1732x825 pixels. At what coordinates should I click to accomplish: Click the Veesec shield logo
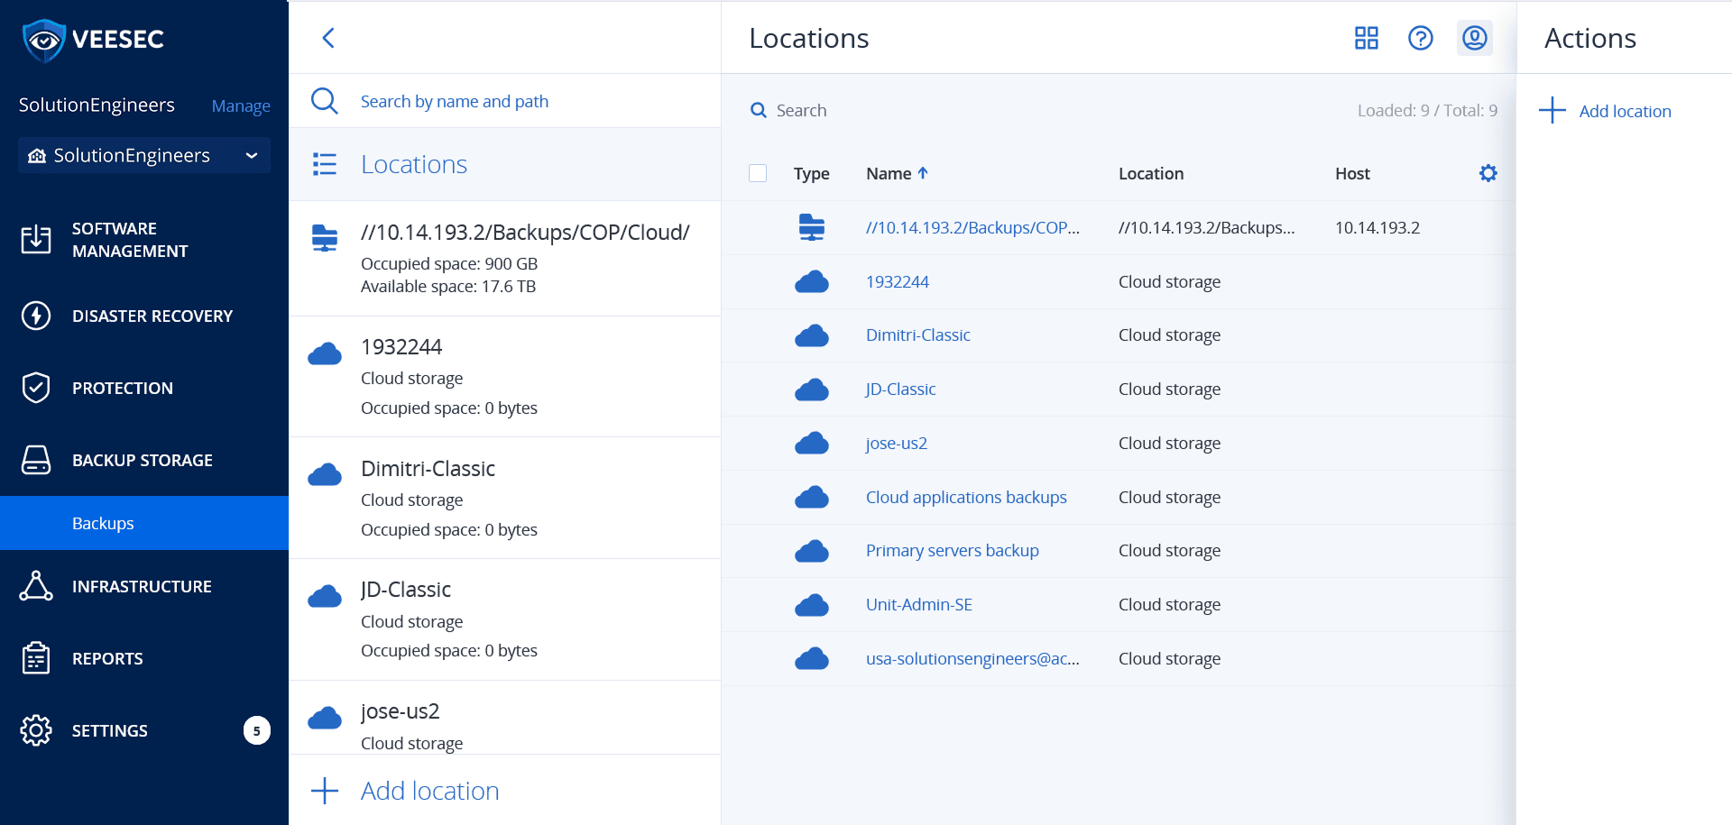43,40
